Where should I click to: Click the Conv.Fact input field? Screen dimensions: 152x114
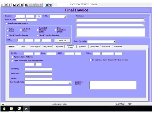pos(39,74)
